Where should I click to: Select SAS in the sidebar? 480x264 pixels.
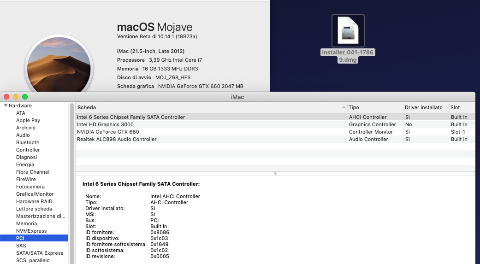(x=21, y=245)
